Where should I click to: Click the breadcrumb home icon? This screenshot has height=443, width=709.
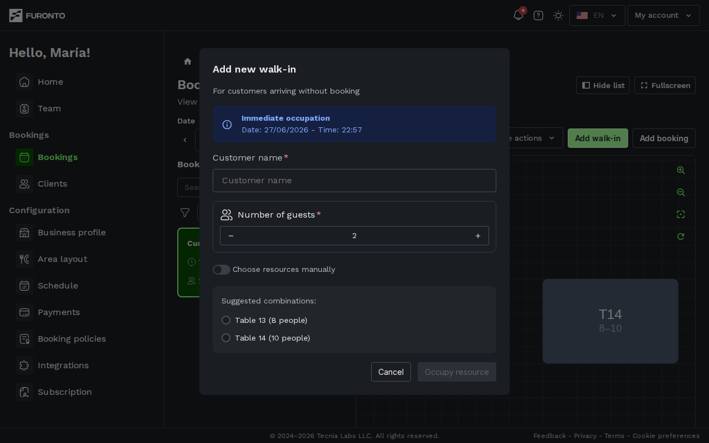click(188, 61)
